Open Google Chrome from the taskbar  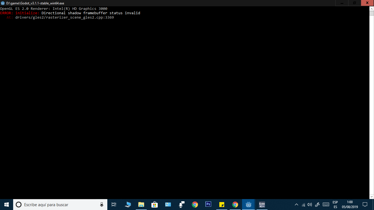(x=194, y=205)
